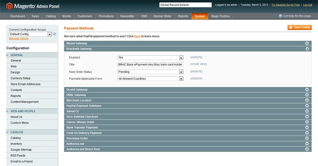
Task: Open the Bkash Gateway section header
Action: (188, 43)
